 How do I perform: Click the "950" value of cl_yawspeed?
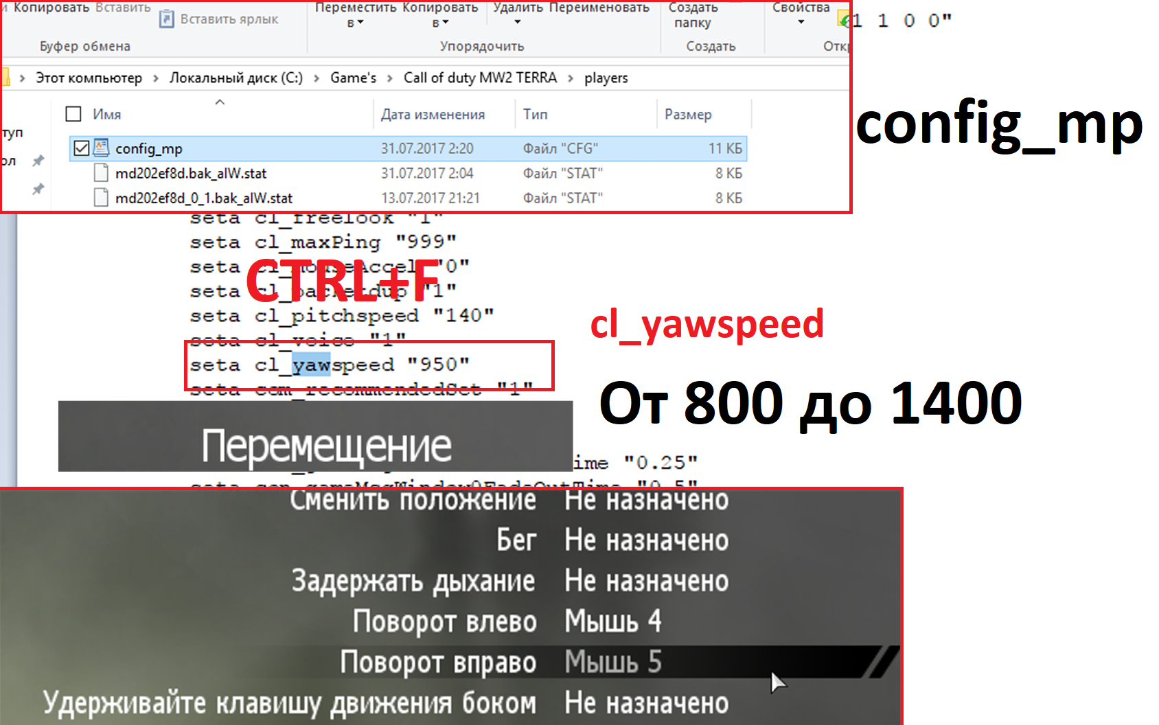pyautogui.click(x=438, y=364)
